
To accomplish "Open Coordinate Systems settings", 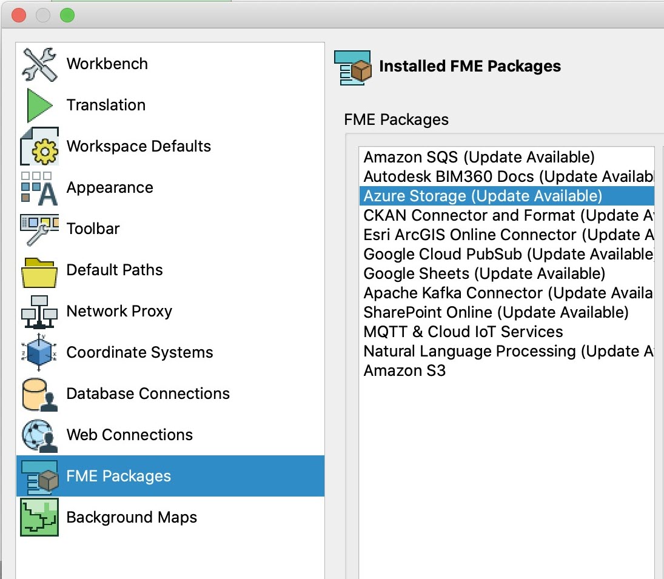I will [x=170, y=353].
